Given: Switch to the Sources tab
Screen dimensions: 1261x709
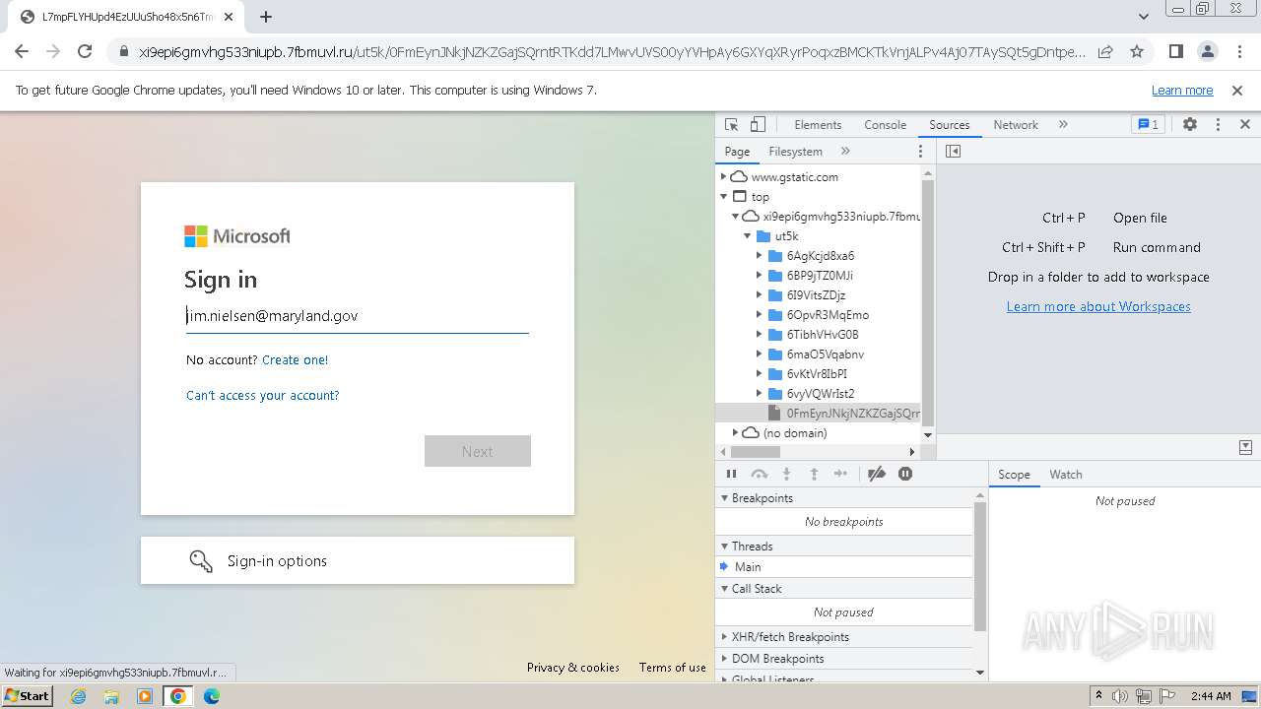Looking at the screenshot, I should tap(949, 125).
